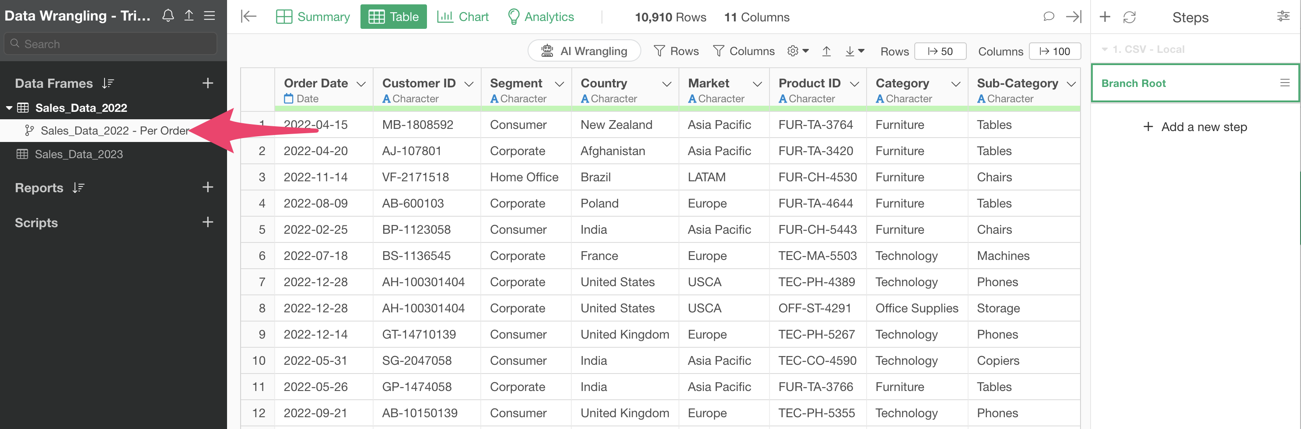Open the Product ID column menu

(854, 84)
